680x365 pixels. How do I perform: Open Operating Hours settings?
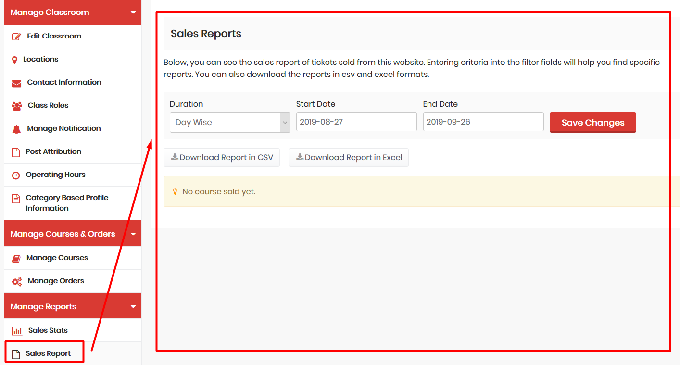[x=73, y=175]
